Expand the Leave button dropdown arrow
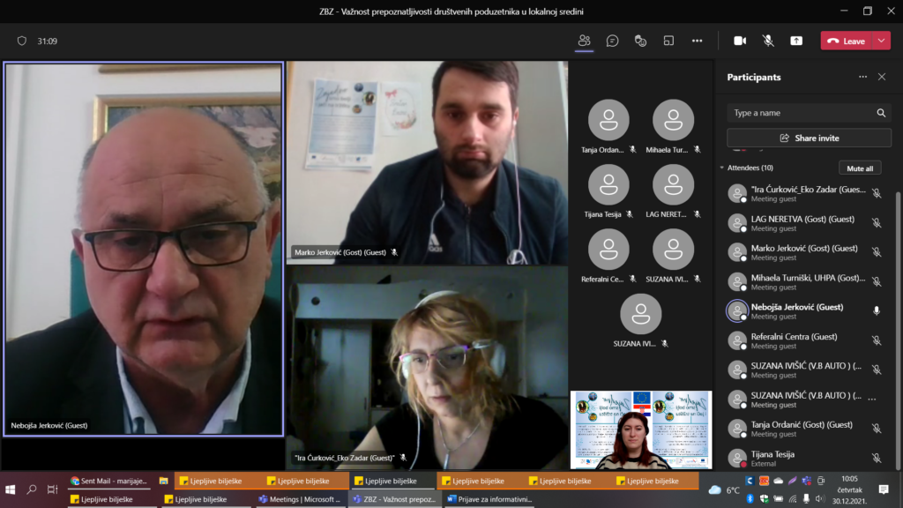The image size is (903, 508). pyautogui.click(x=882, y=41)
